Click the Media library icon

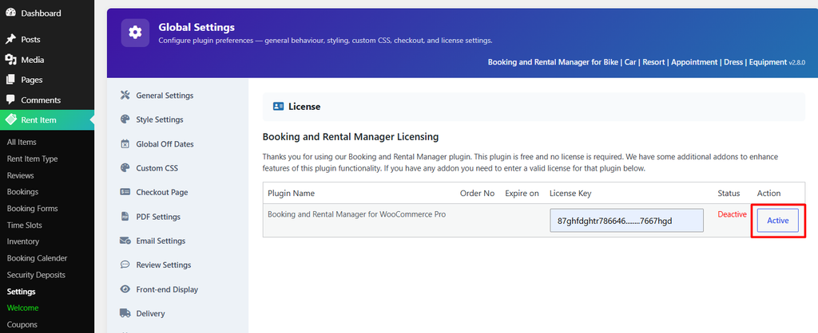(x=10, y=59)
